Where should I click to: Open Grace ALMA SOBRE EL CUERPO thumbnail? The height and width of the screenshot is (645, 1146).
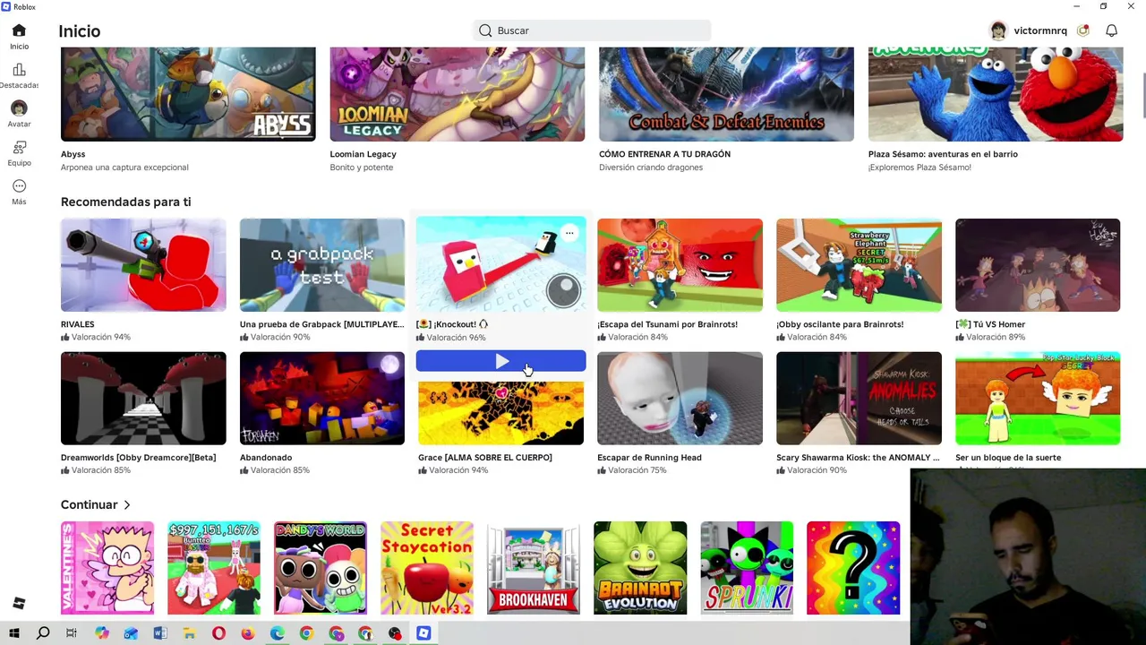[500, 413]
